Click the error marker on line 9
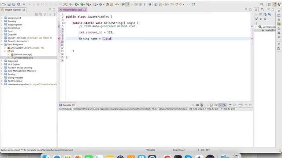Viewport: 282px width, 158px height. 59,39
